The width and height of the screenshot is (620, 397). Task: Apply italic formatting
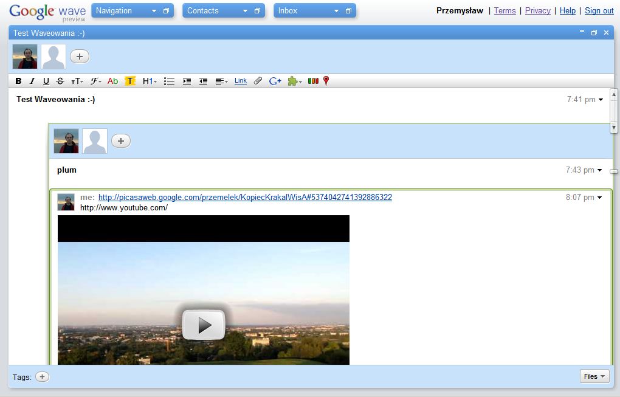[32, 81]
